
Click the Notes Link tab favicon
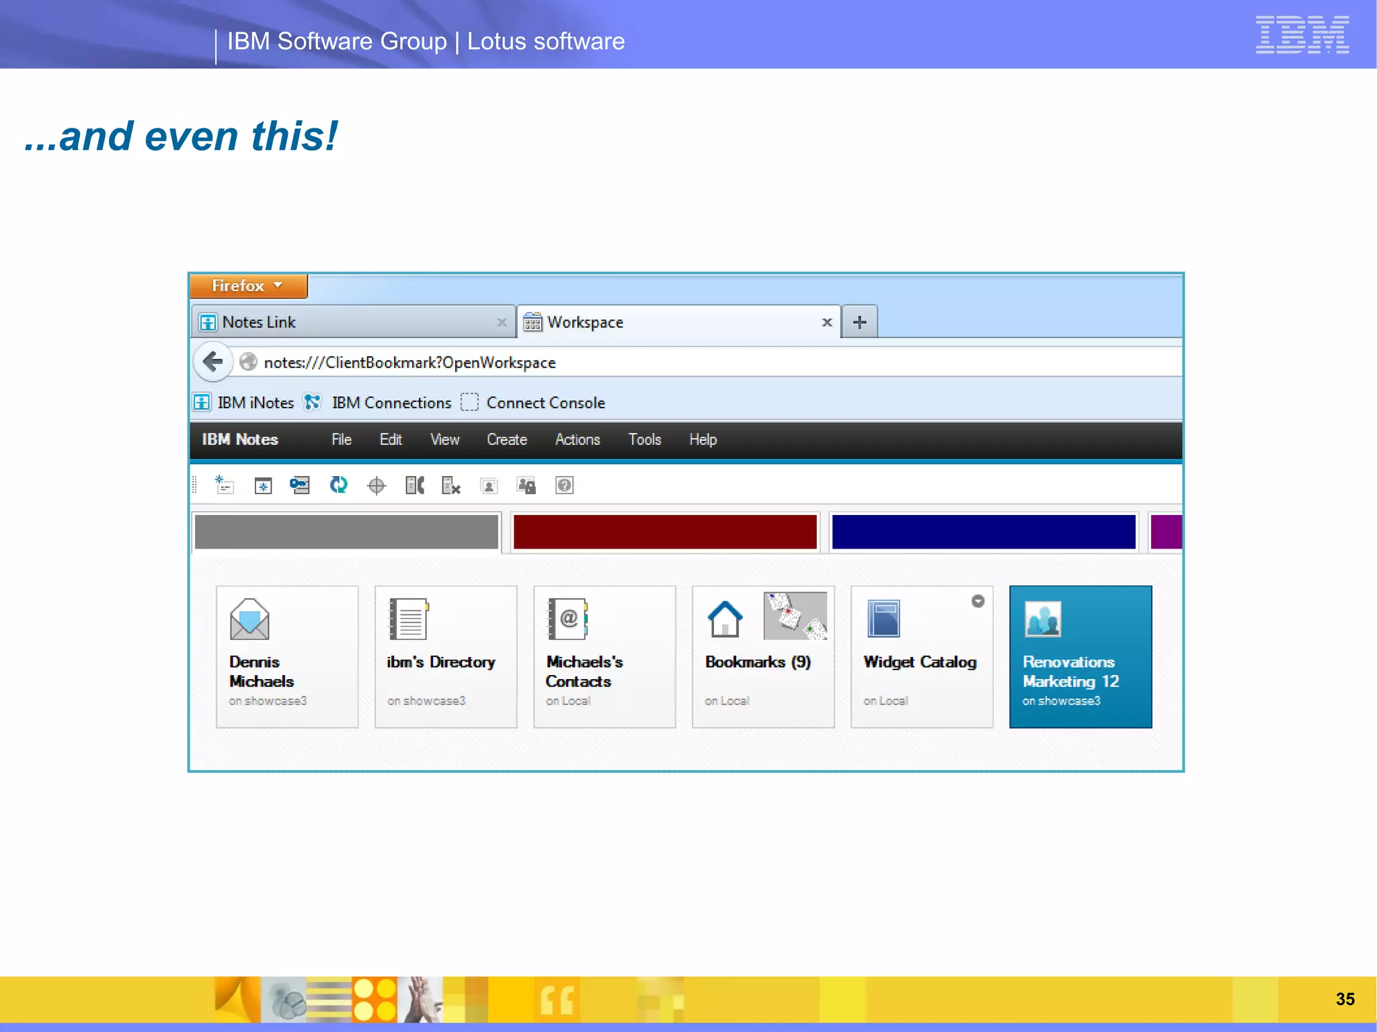pos(208,323)
